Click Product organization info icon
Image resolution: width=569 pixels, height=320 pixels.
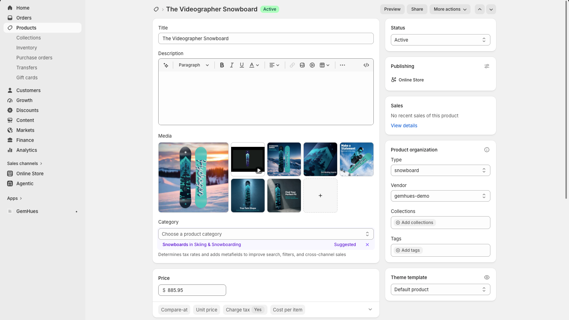(x=487, y=150)
